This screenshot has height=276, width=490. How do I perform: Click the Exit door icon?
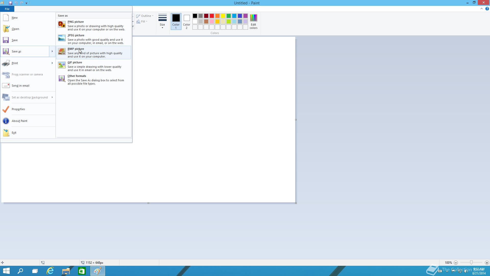[6, 133]
